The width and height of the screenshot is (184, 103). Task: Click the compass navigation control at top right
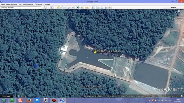[x=179, y=11]
